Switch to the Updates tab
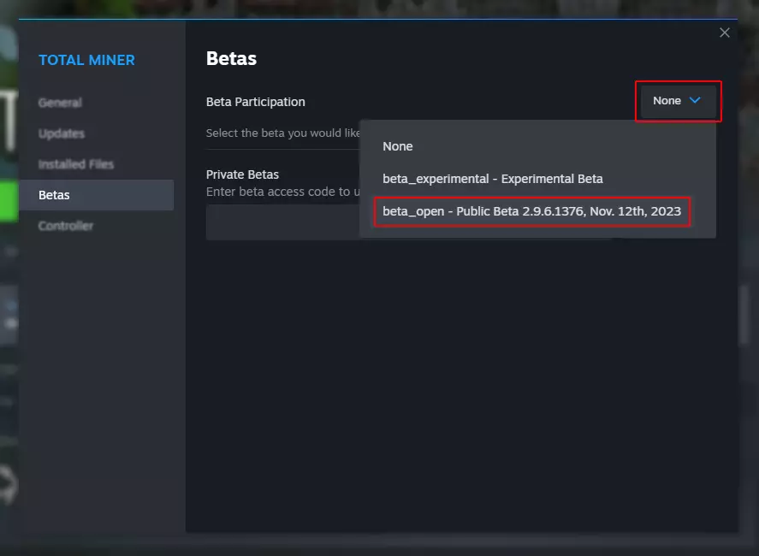The height and width of the screenshot is (556, 759). click(x=62, y=133)
